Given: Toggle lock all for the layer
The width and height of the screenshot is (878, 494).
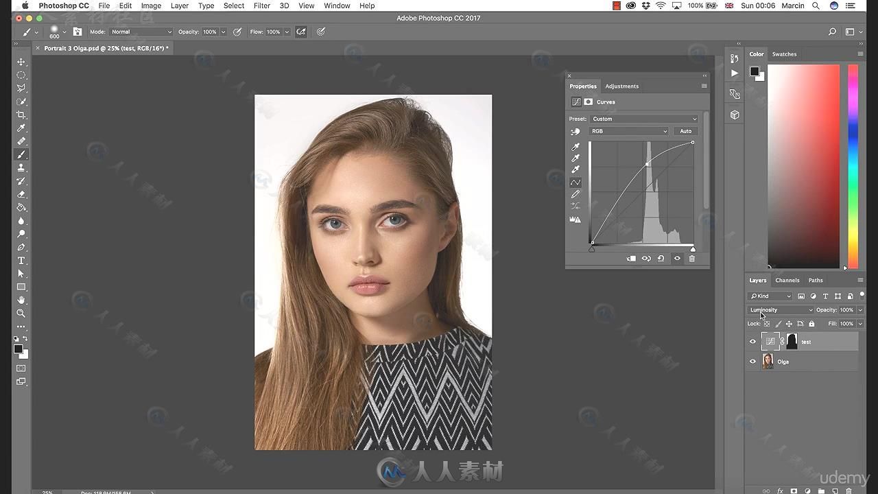Looking at the screenshot, I should coord(811,324).
